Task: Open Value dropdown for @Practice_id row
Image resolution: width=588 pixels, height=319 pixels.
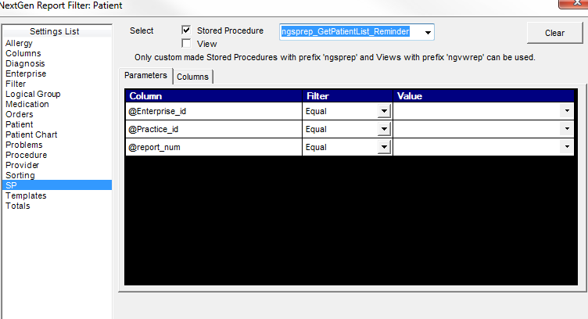Action: point(567,129)
